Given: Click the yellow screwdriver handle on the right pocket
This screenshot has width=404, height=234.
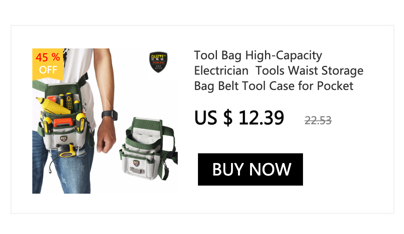Looking at the screenshot, I should tap(80, 122).
